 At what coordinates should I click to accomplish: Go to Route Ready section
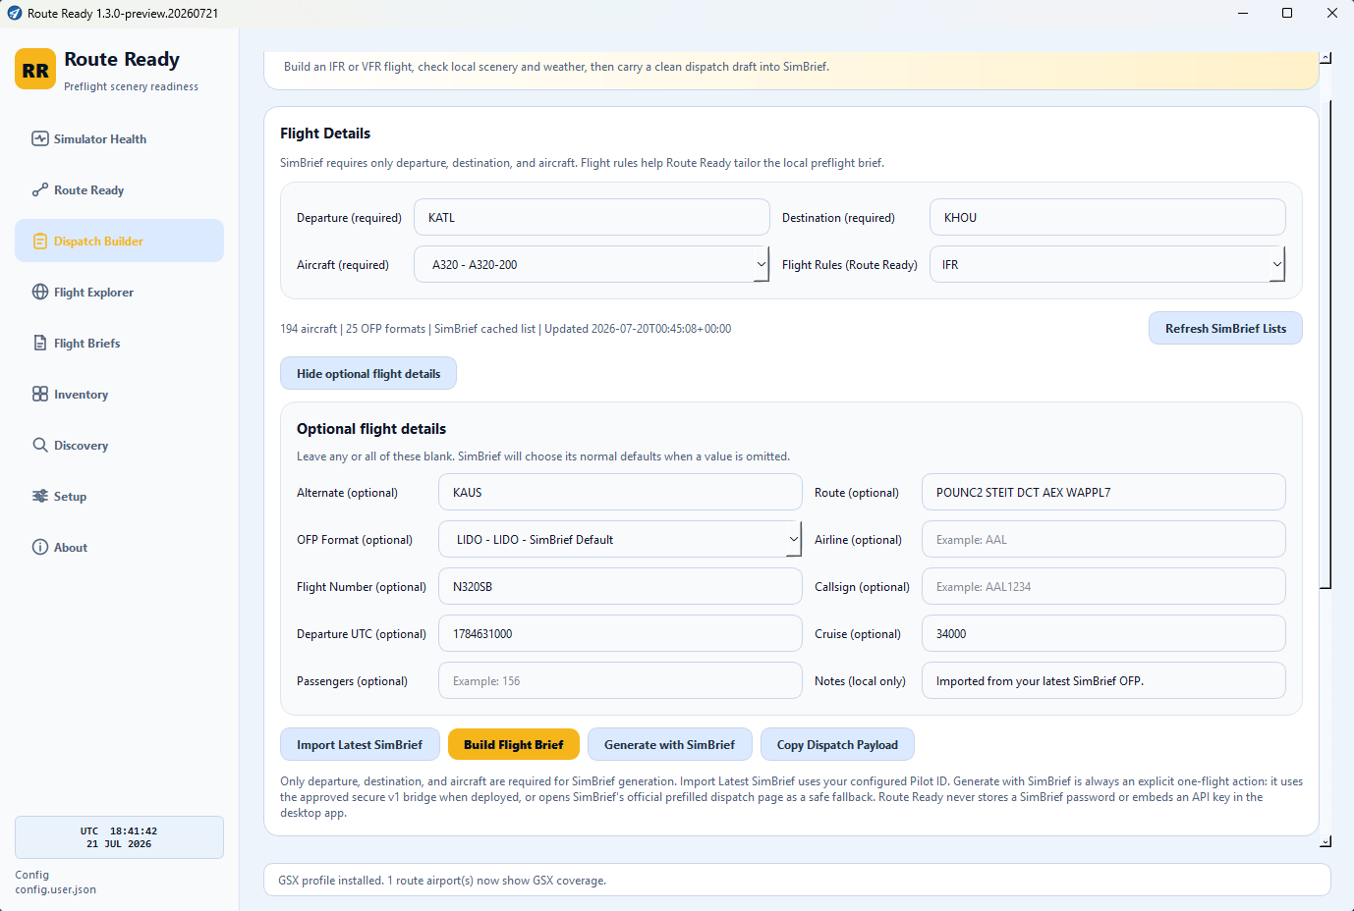(119, 189)
